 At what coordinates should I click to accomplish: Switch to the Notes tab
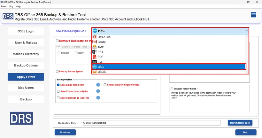(x=84, y=47)
